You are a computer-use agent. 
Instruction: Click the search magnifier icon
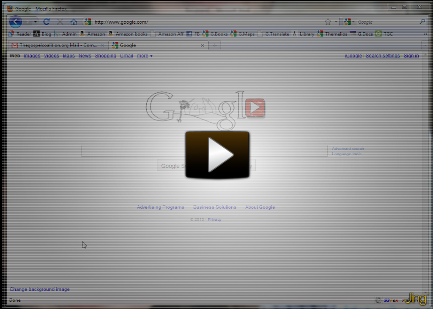pos(422,22)
